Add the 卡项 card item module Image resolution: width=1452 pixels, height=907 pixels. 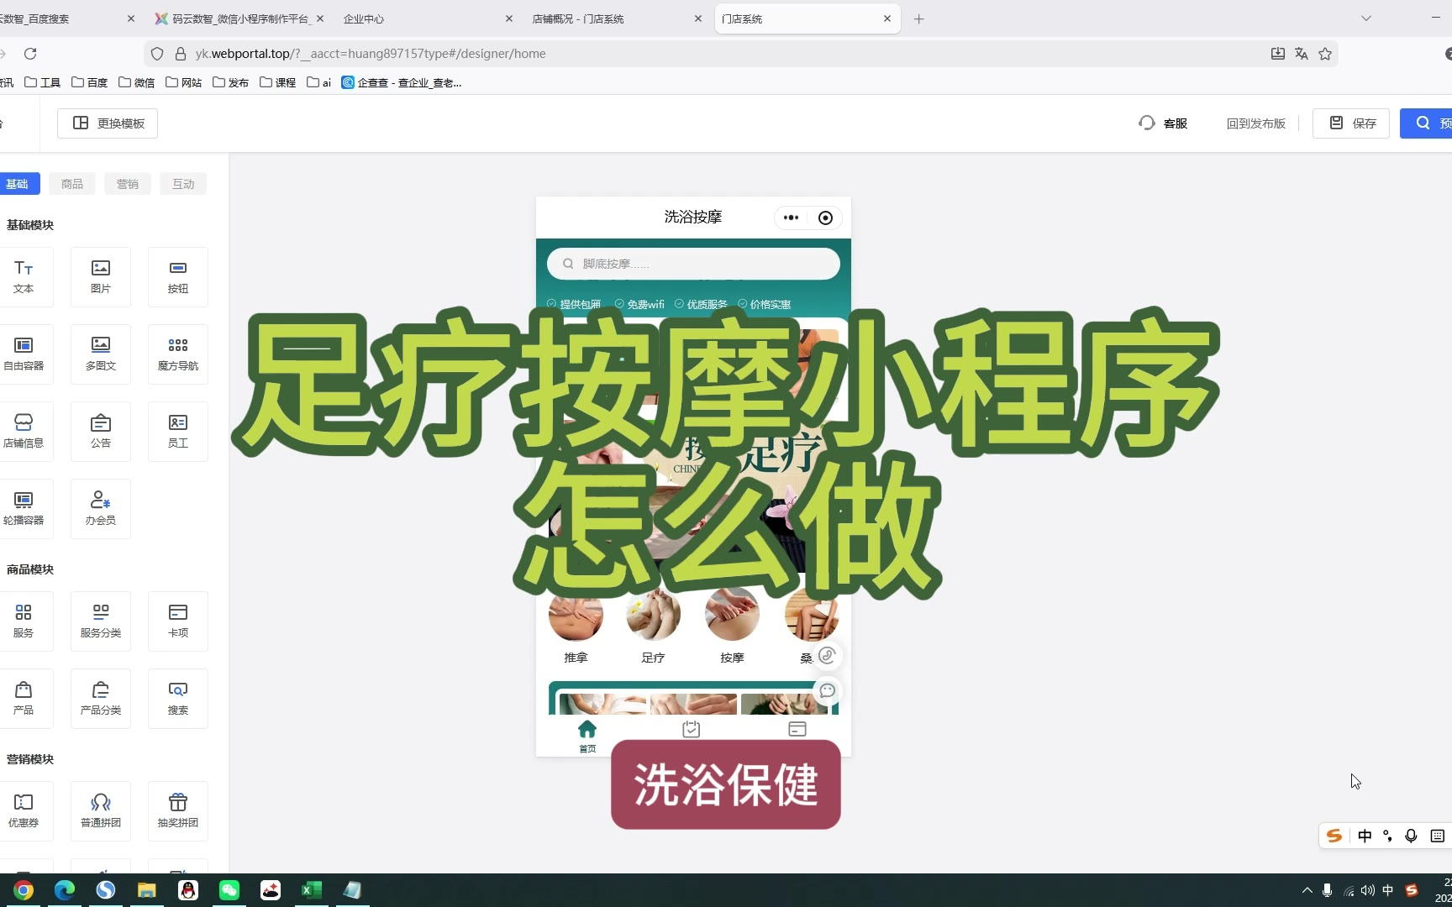pyautogui.click(x=178, y=621)
